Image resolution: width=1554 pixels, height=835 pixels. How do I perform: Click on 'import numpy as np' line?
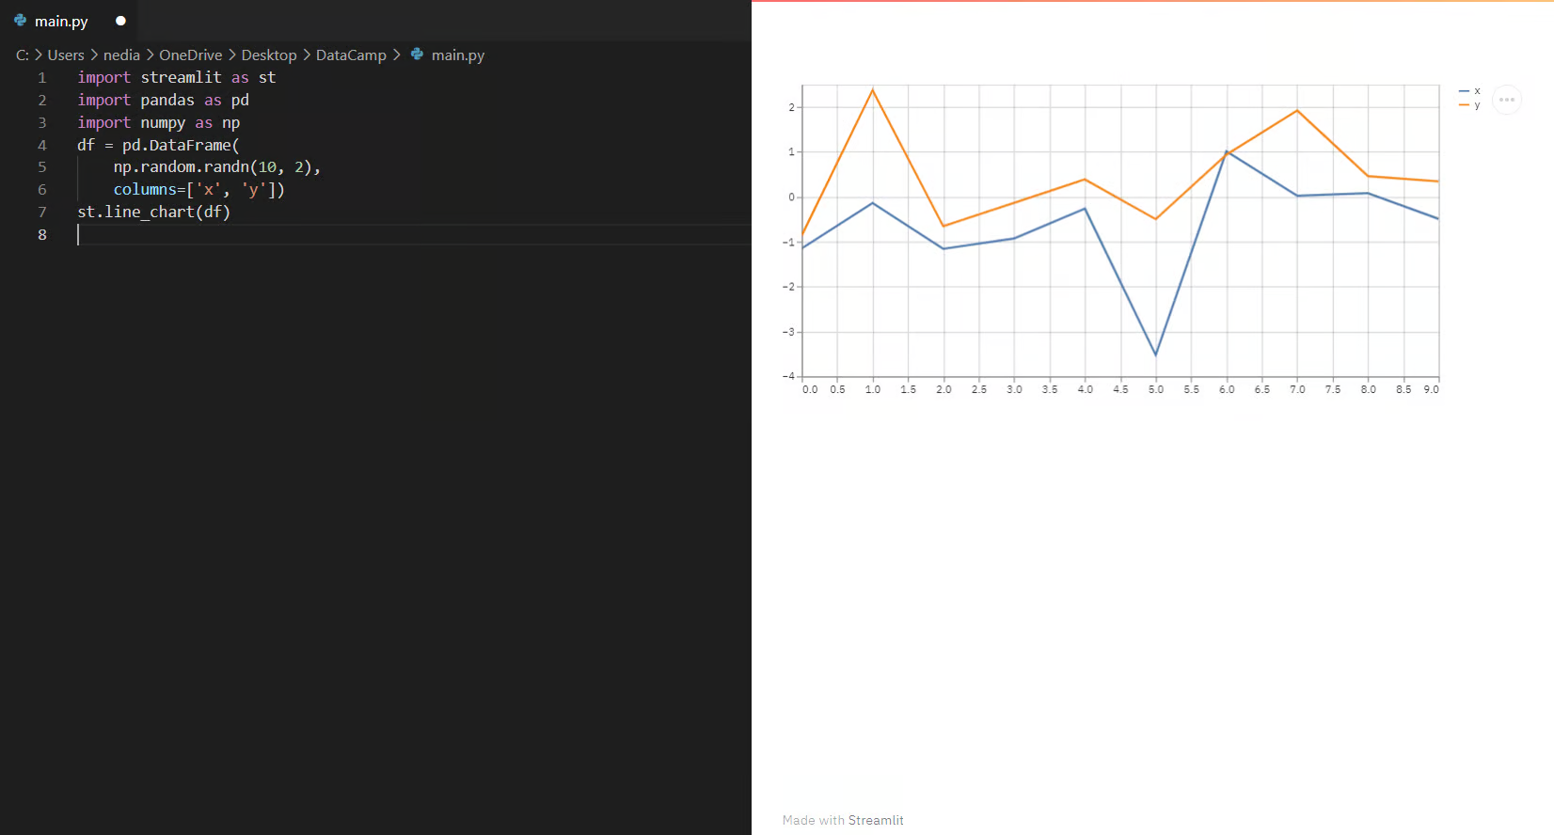(159, 123)
